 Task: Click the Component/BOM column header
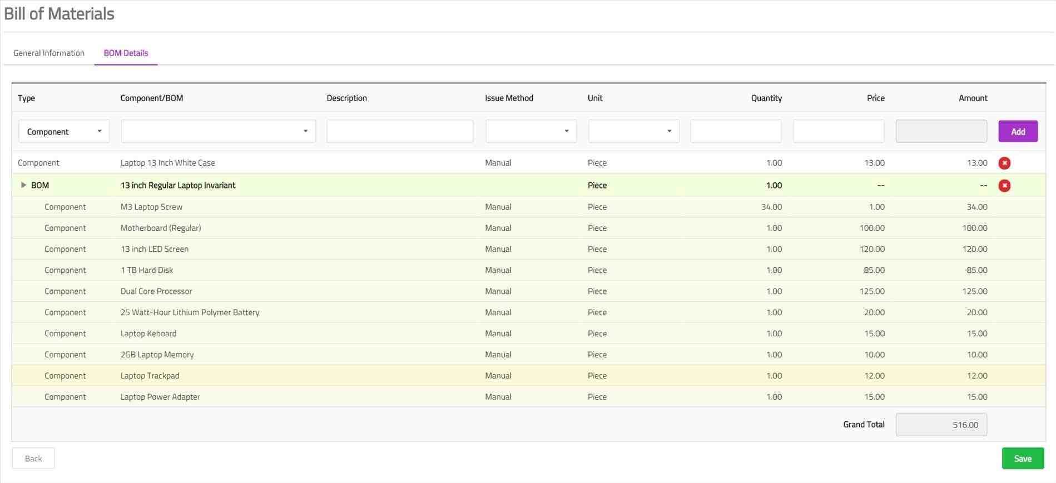[152, 98]
